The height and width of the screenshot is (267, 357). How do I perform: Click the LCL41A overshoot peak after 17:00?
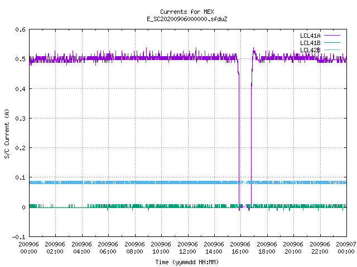pyautogui.click(x=254, y=51)
